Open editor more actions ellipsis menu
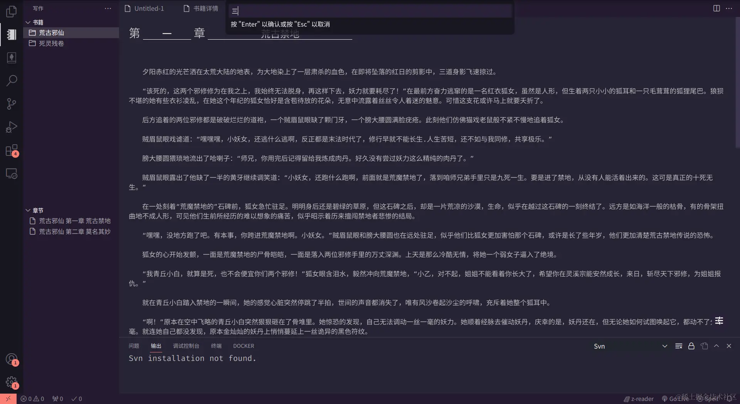 click(x=729, y=8)
